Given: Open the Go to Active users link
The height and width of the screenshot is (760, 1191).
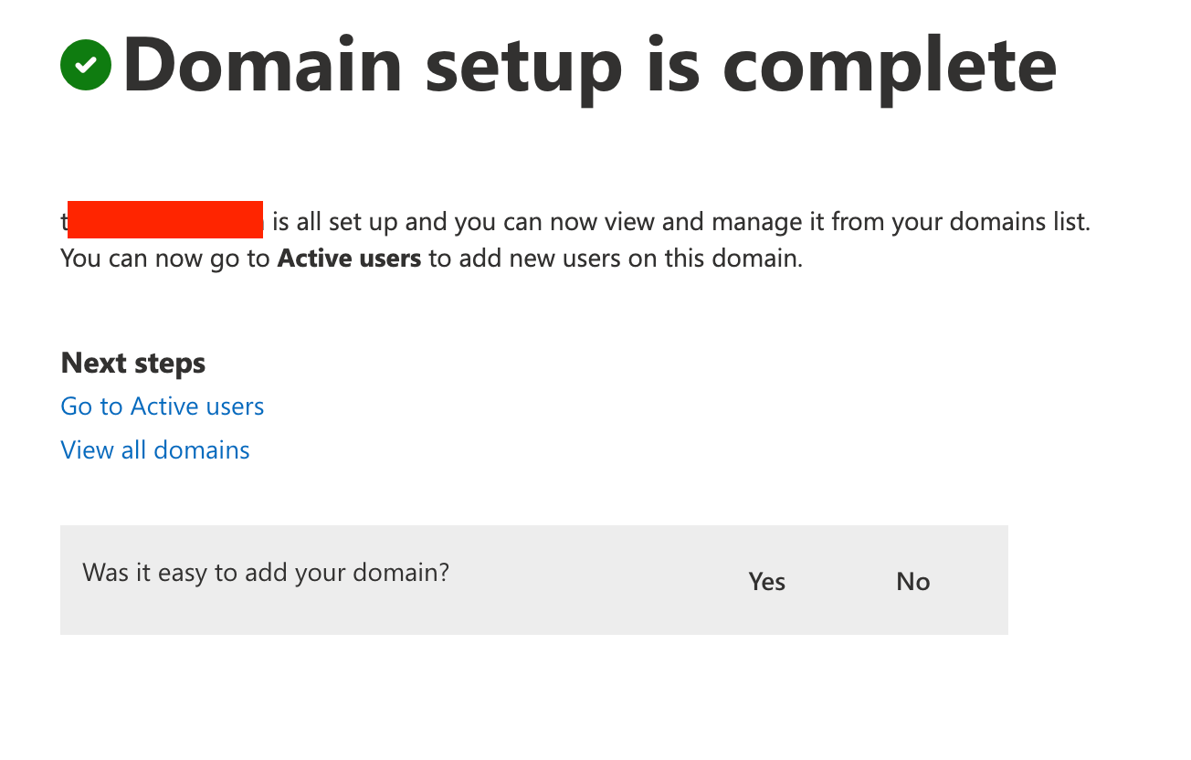Looking at the screenshot, I should coord(163,406).
